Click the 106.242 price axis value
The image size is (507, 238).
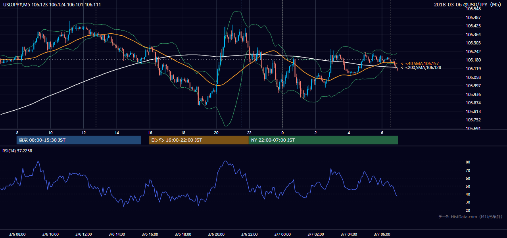[473, 52]
